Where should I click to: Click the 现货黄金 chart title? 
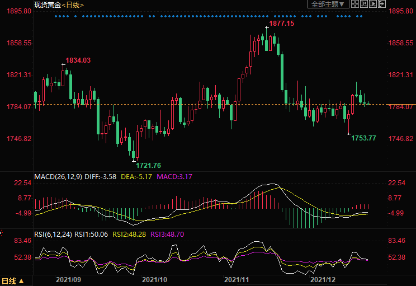click(x=46, y=4)
